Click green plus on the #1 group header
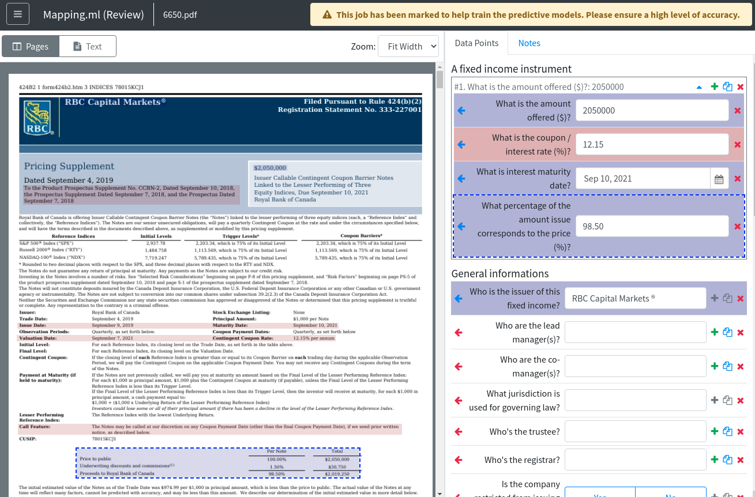The height and width of the screenshot is (497, 755). (x=715, y=86)
